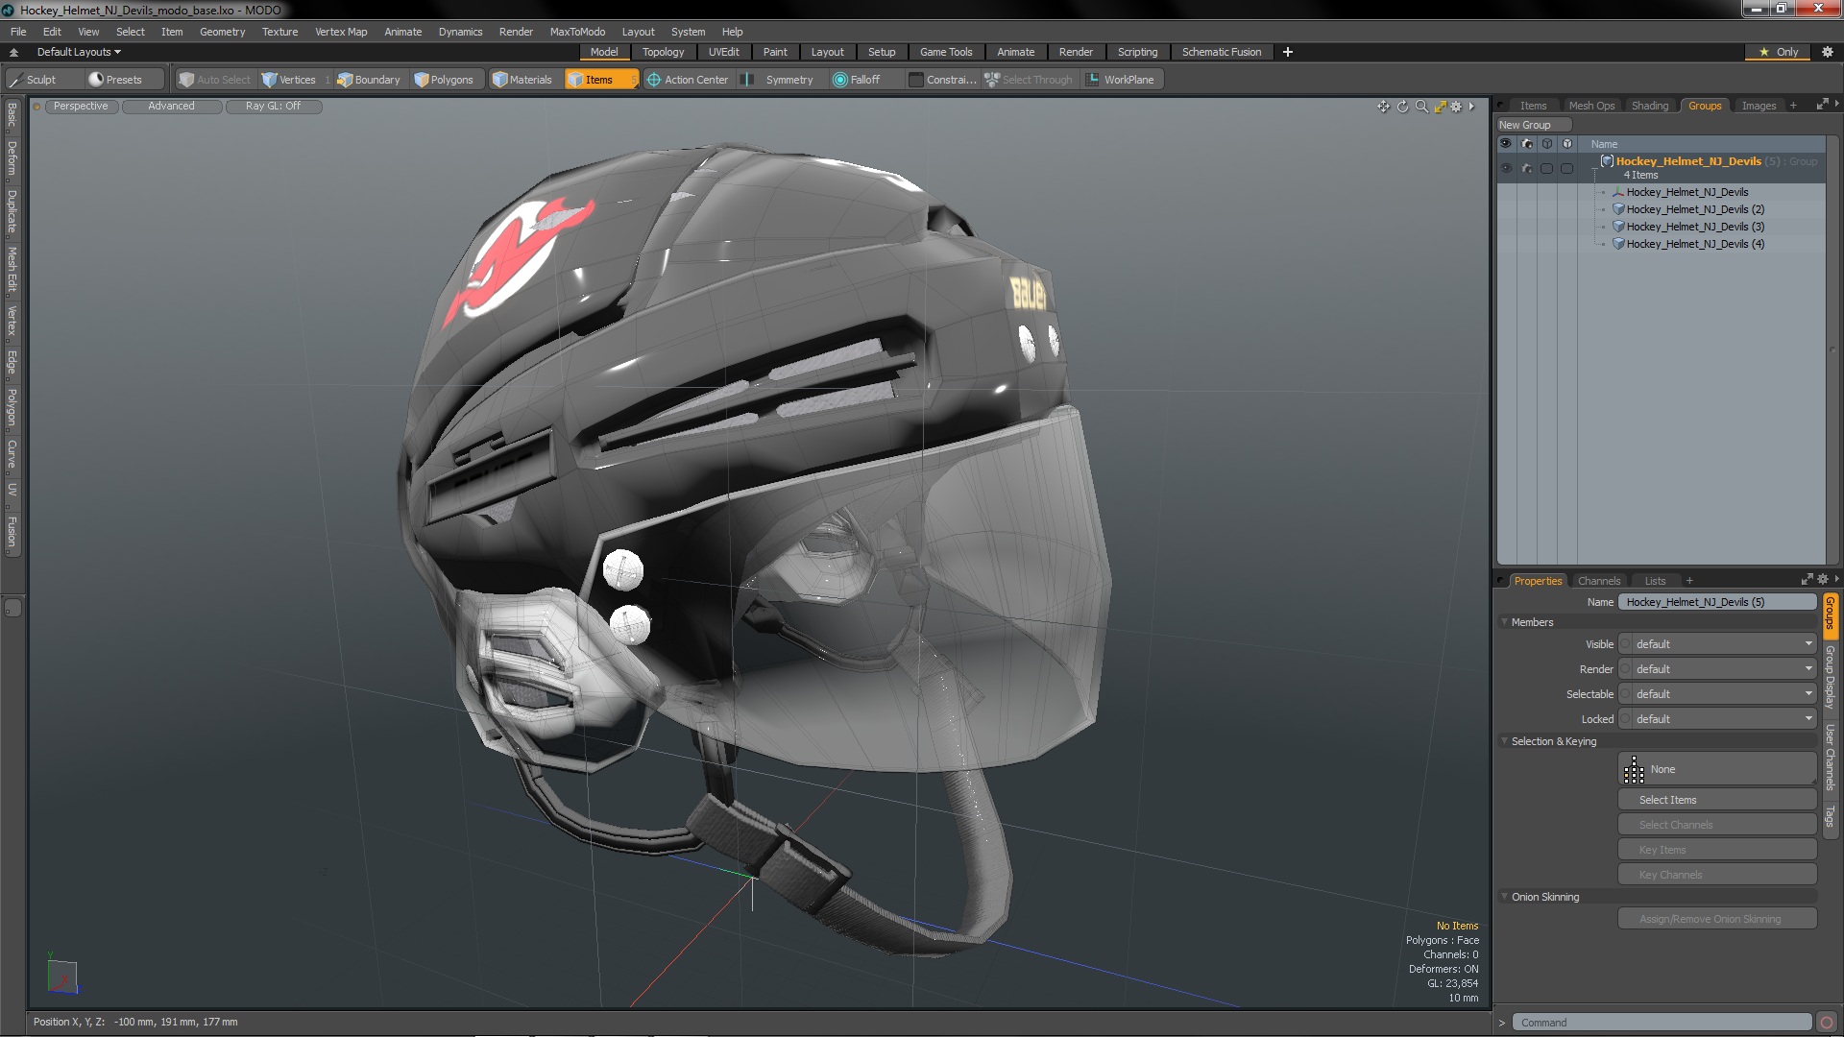
Task: Check the second box in group row
Action: (x=1567, y=168)
